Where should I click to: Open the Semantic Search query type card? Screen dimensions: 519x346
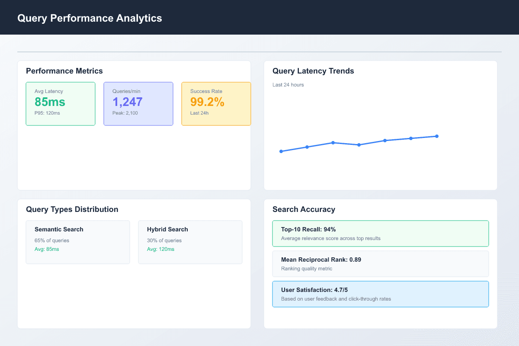pyautogui.click(x=78, y=242)
